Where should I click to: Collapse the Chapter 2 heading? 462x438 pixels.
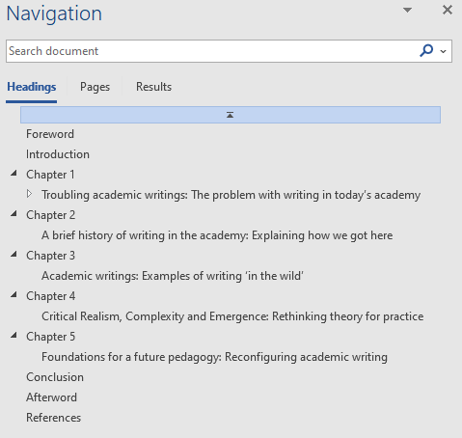click(14, 214)
